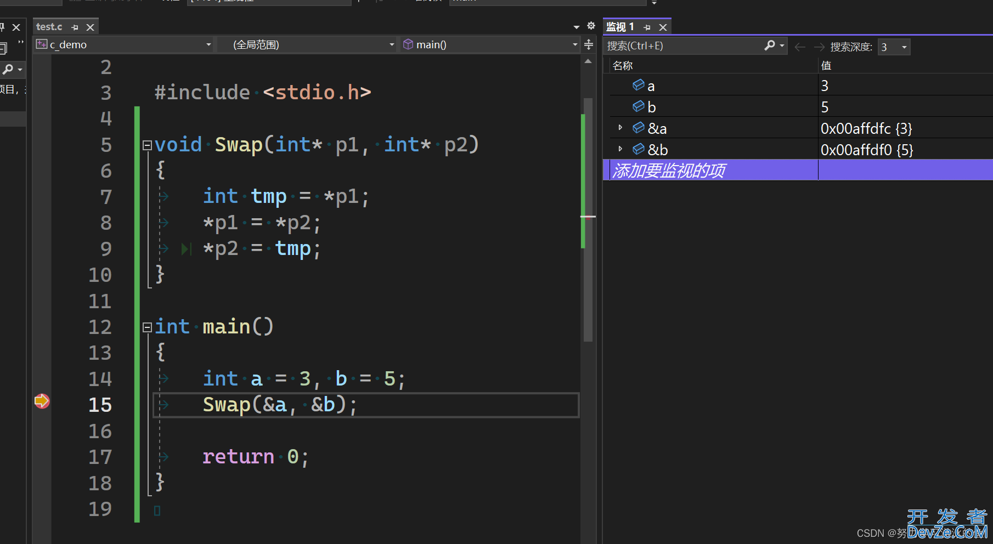Click 添加要监视的项 to add a watch

coord(669,171)
